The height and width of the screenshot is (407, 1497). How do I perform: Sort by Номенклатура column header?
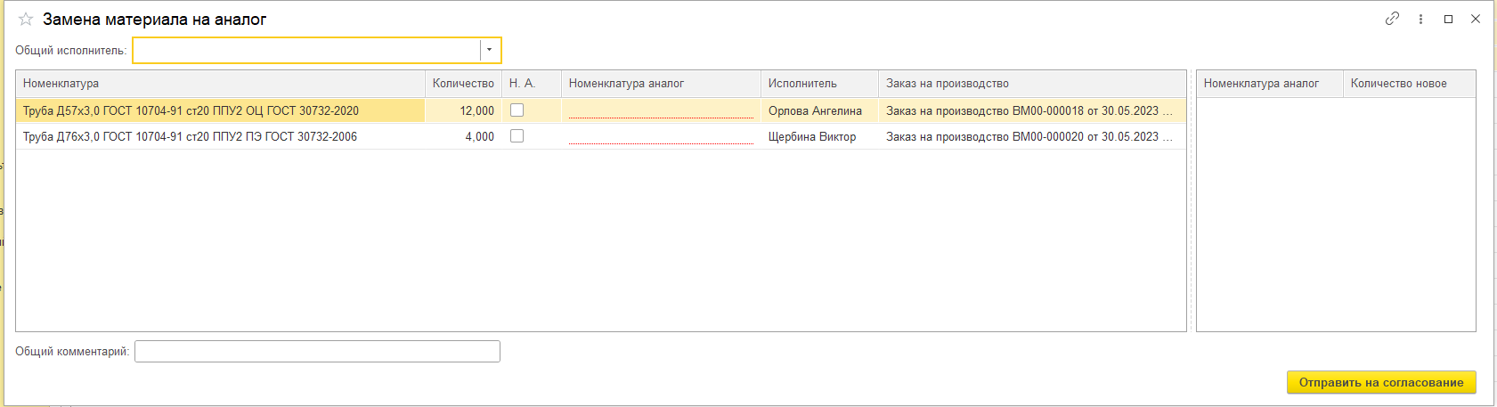[x=220, y=84]
